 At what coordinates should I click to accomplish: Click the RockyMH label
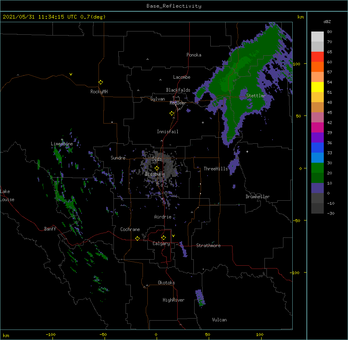tap(99, 92)
